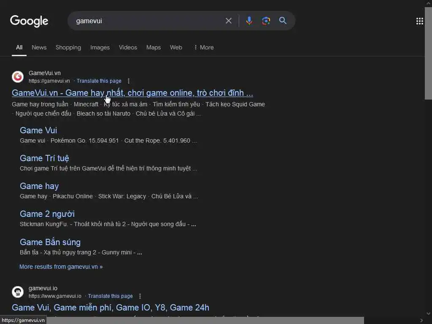Switch to the Shopping tab

(68, 47)
